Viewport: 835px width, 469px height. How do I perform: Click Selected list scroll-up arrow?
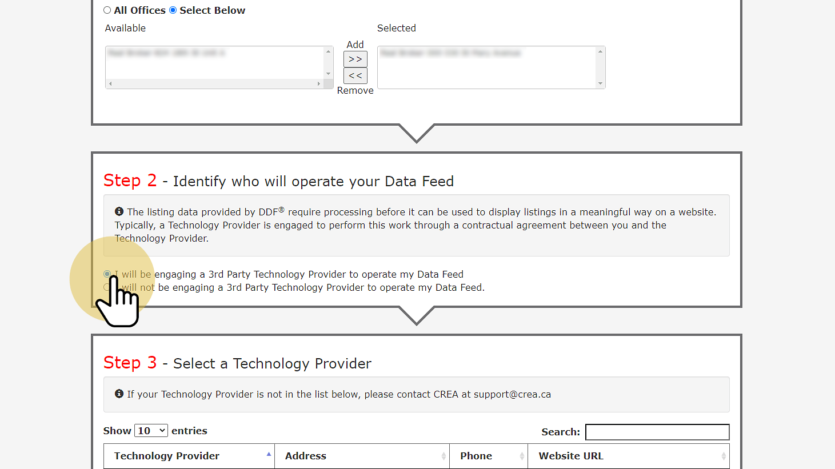[600, 51]
